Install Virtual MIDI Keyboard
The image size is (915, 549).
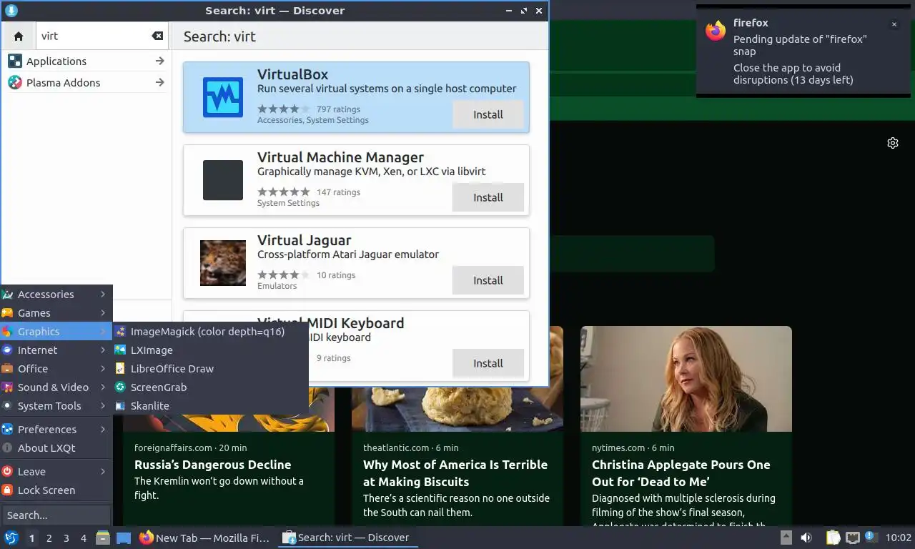488,363
